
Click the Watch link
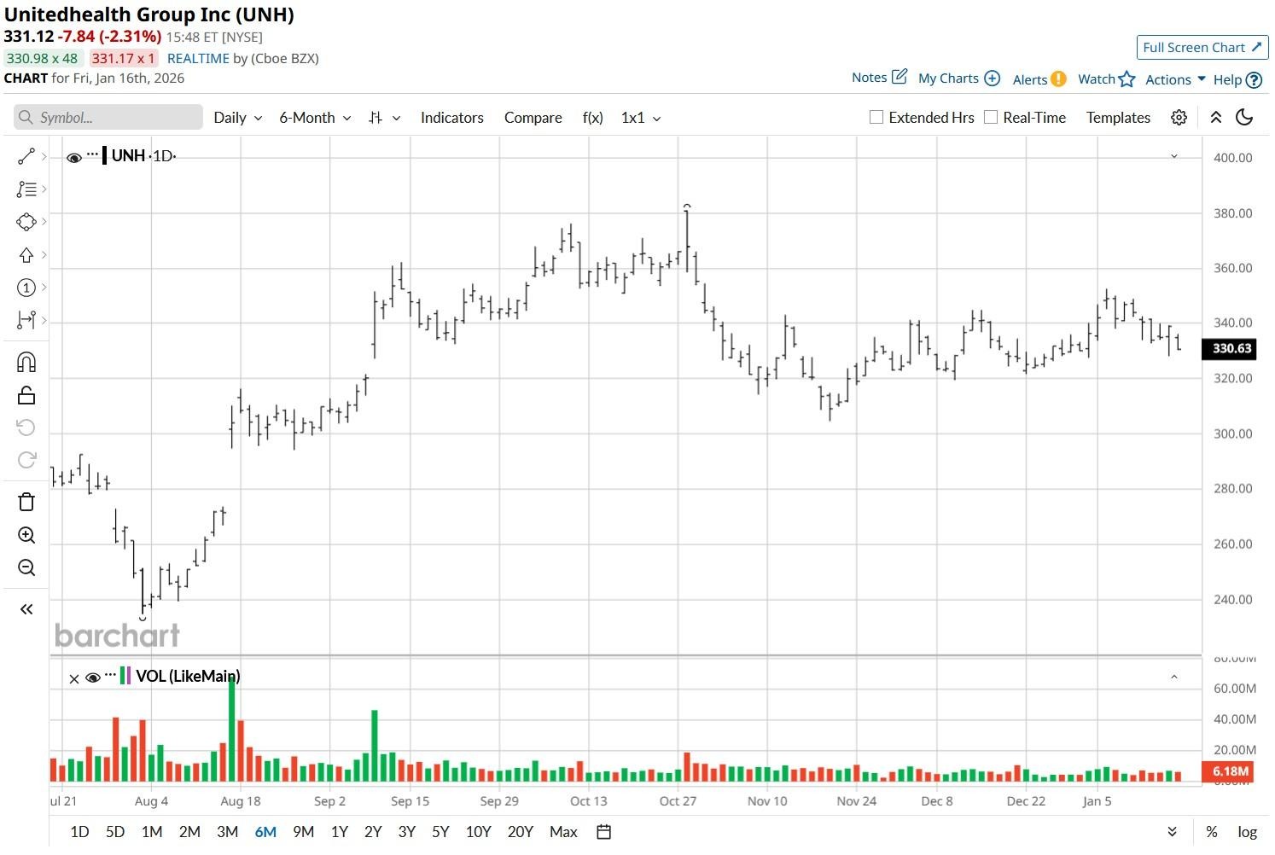tap(1096, 79)
